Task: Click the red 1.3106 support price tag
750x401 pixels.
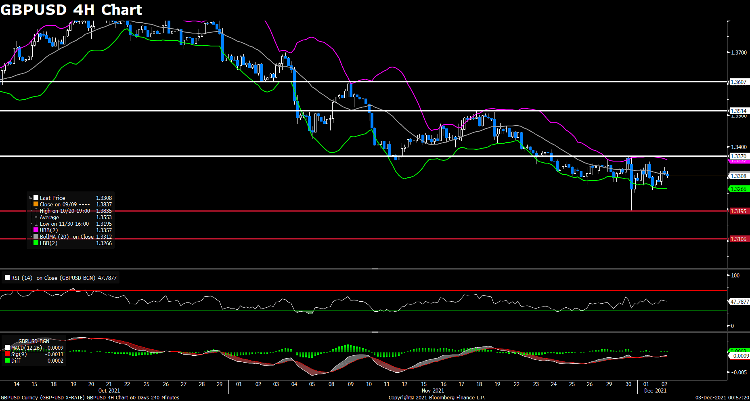Action: coord(738,239)
